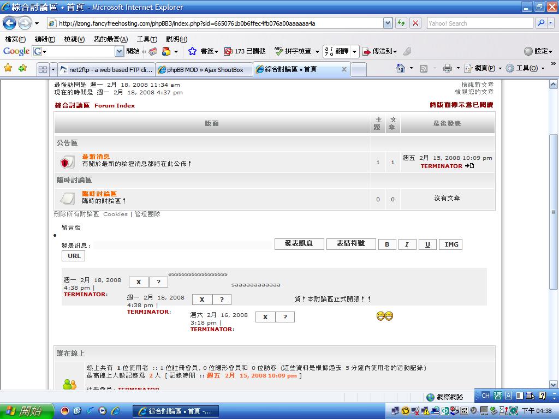Switch to the phpBB MOD Ajax ShoutBox tab
Image resolution: width=559 pixels, height=419 pixels.
[x=204, y=70]
